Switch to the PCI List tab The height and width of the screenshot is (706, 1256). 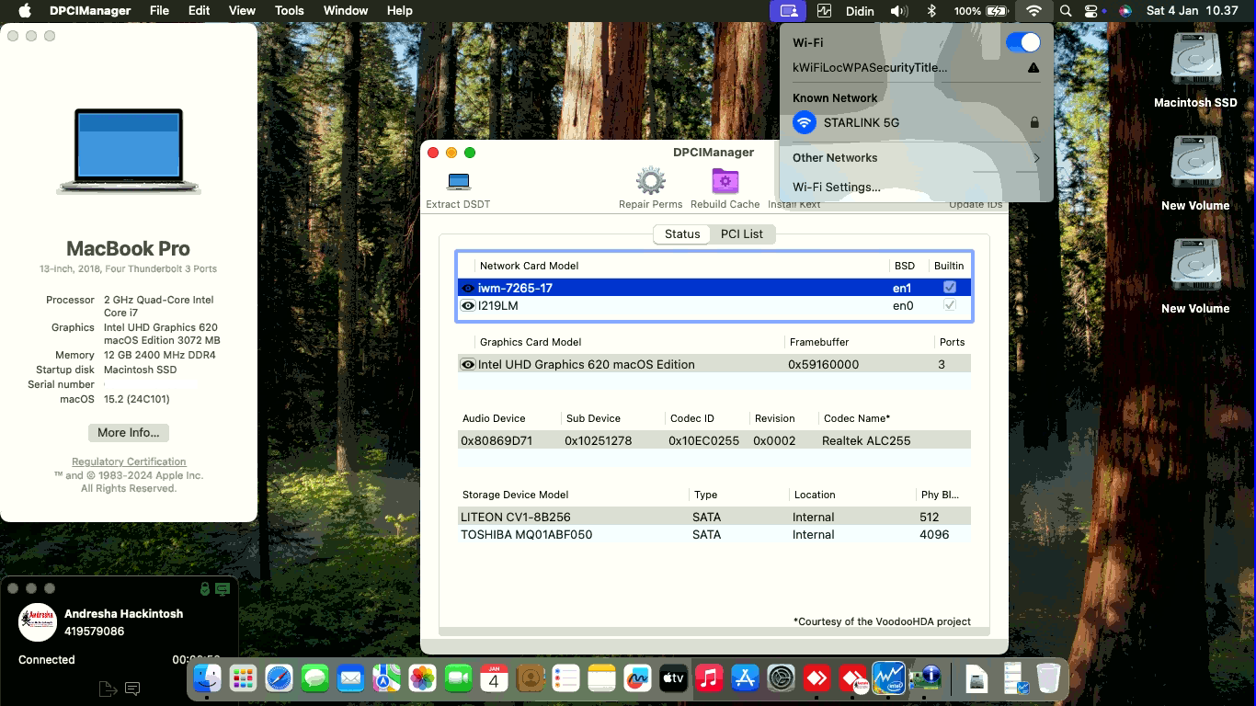[x=742, y=234]
